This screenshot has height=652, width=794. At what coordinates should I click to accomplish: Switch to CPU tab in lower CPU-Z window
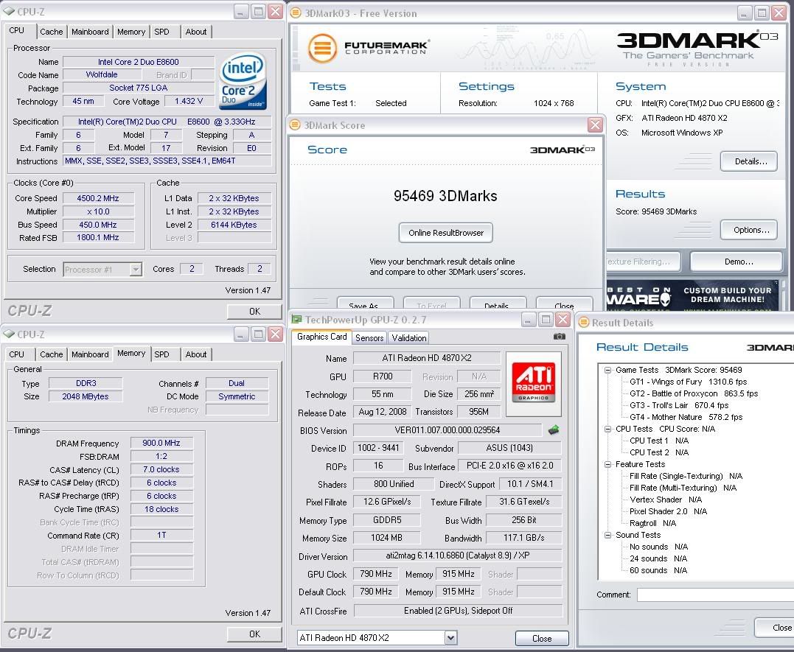(x=17, y=354)
